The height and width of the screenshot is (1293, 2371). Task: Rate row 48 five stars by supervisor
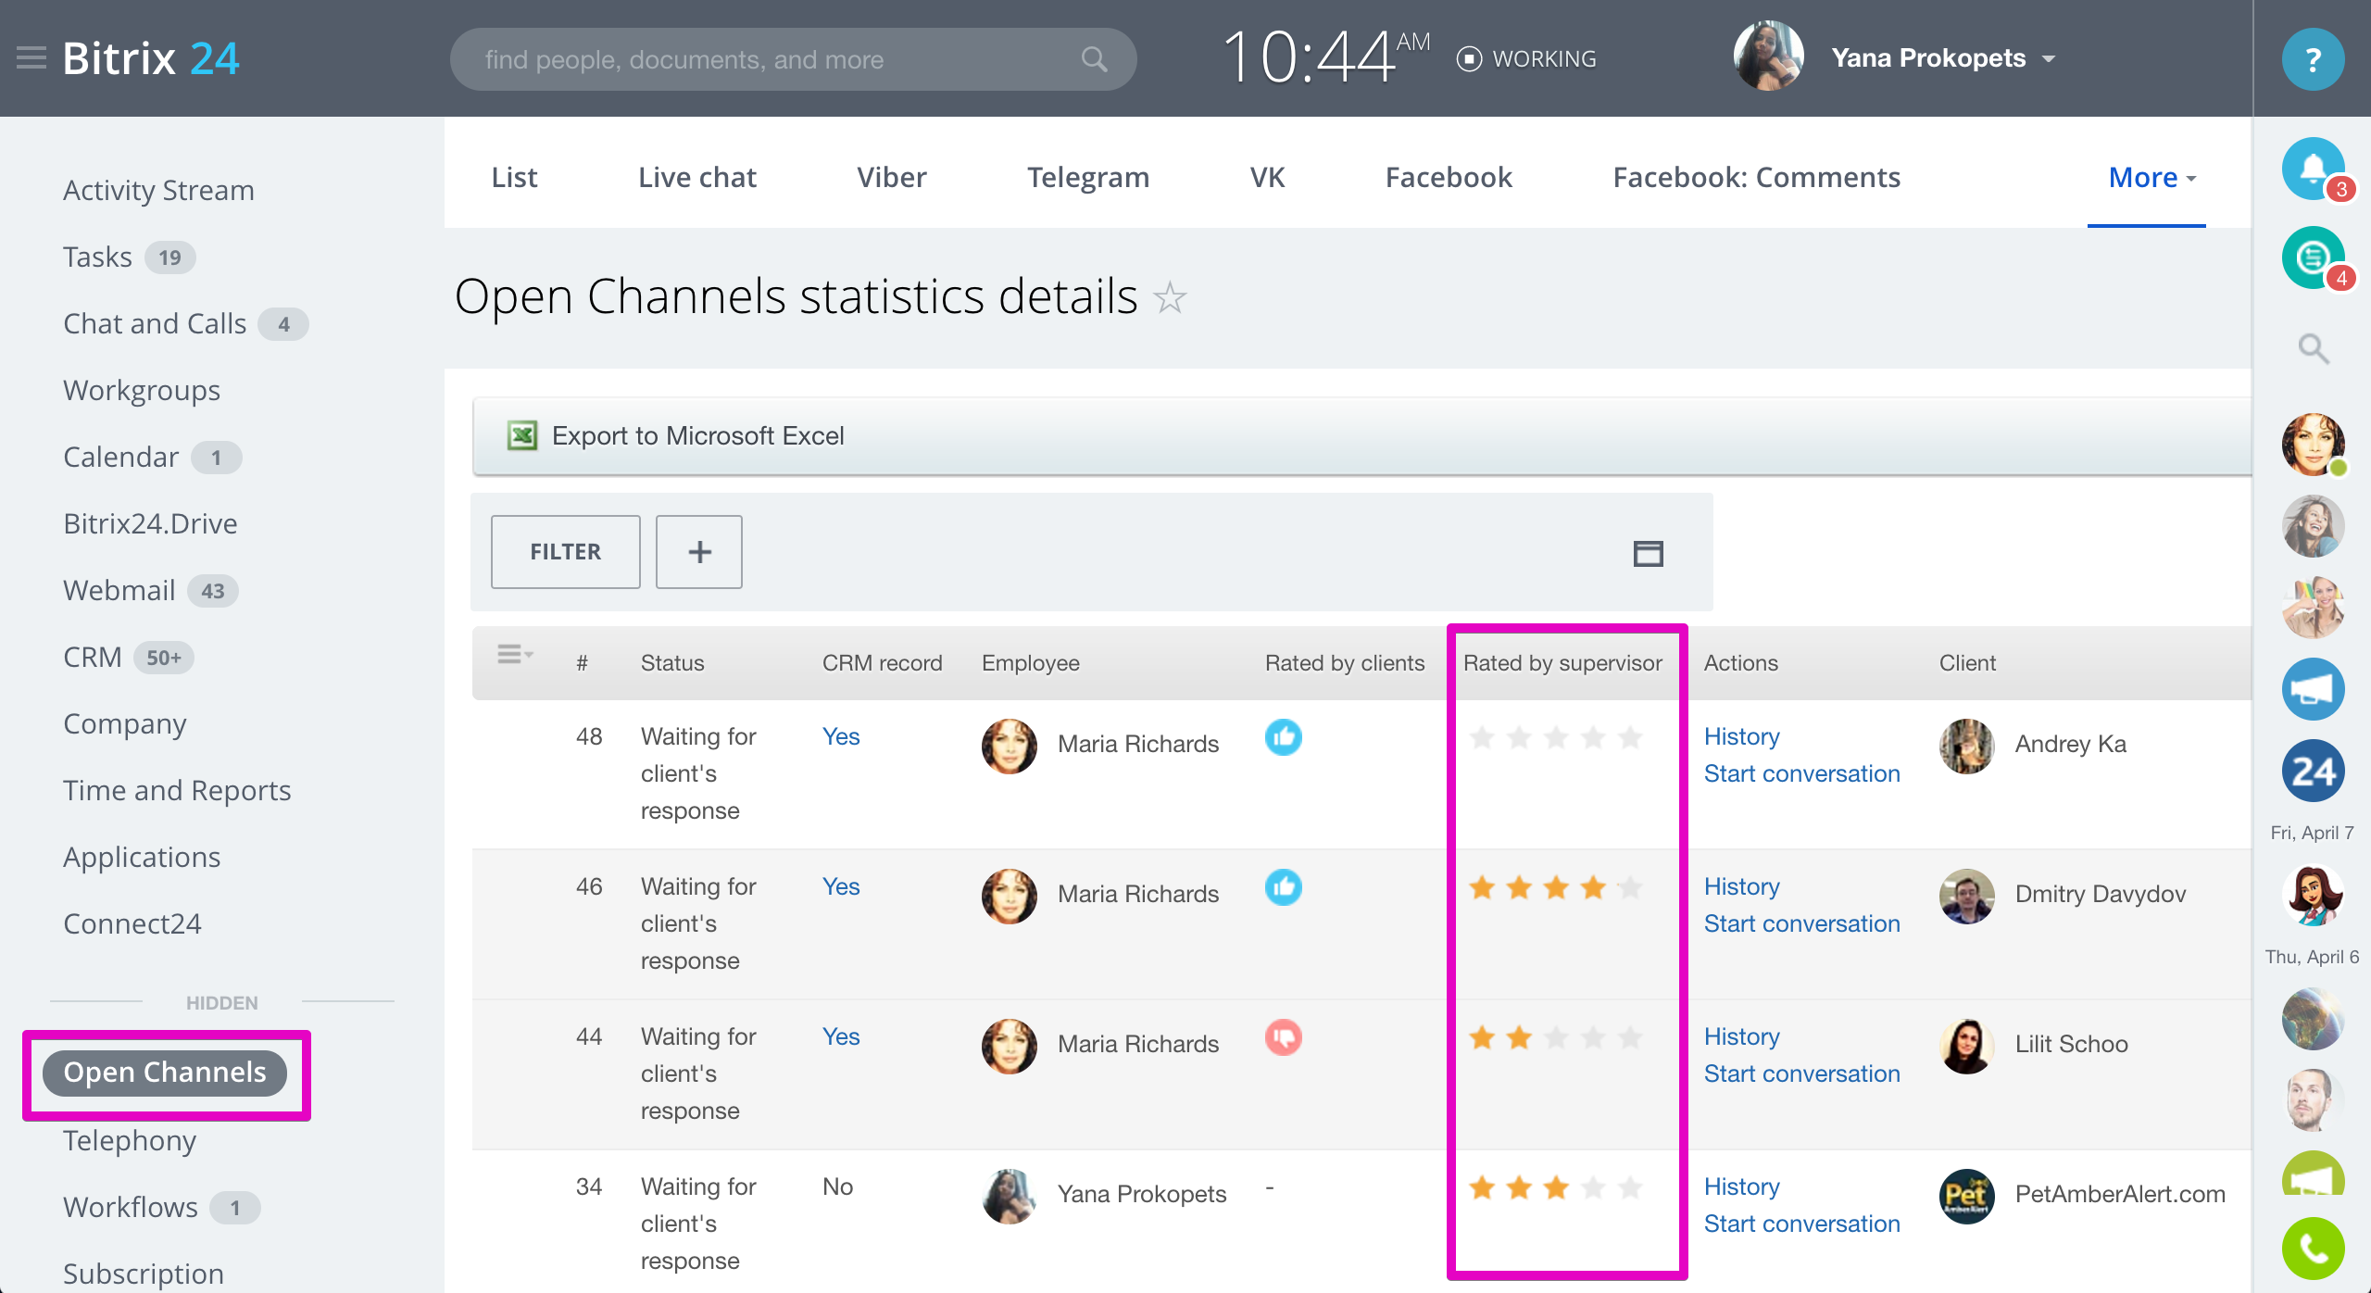1630,737
